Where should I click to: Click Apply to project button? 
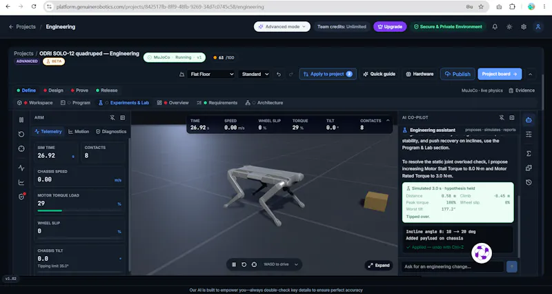pyautogui.click(x=328, y=75)
